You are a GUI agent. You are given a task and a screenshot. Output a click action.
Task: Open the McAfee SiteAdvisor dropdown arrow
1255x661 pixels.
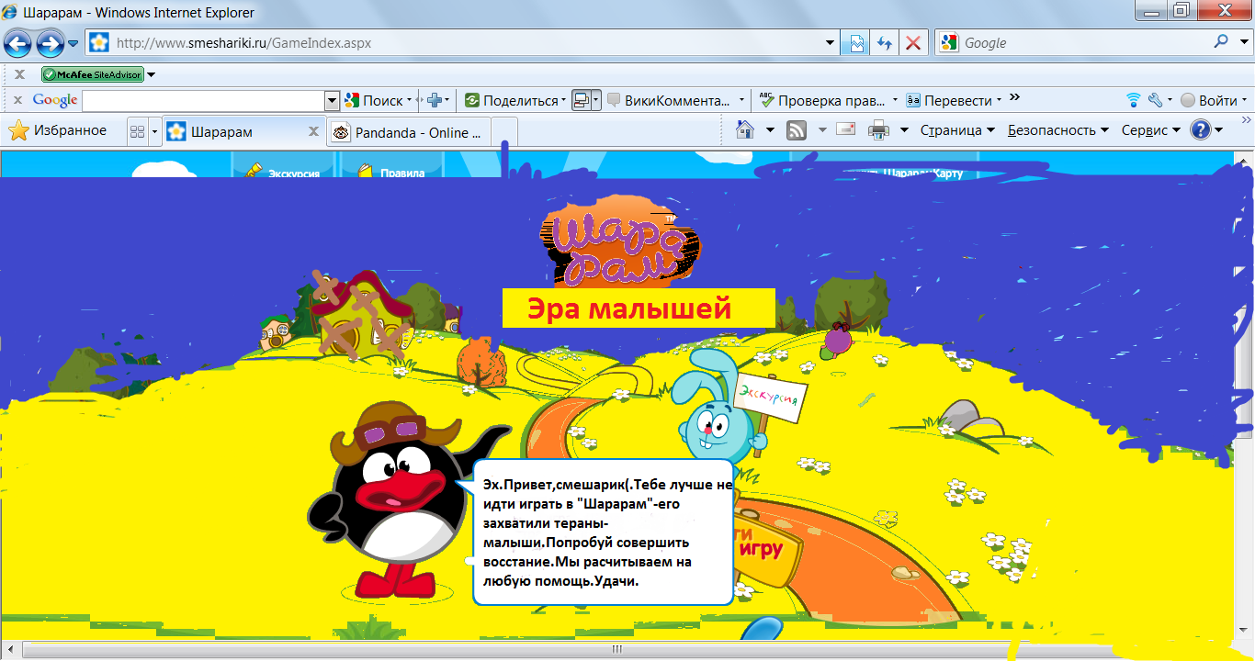[x=152, y=74]
